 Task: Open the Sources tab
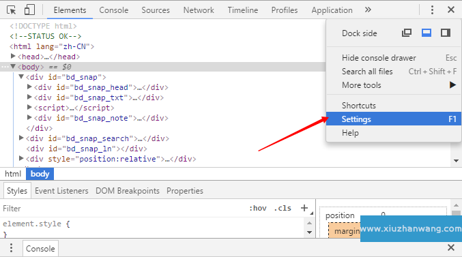tap(156, 10)
